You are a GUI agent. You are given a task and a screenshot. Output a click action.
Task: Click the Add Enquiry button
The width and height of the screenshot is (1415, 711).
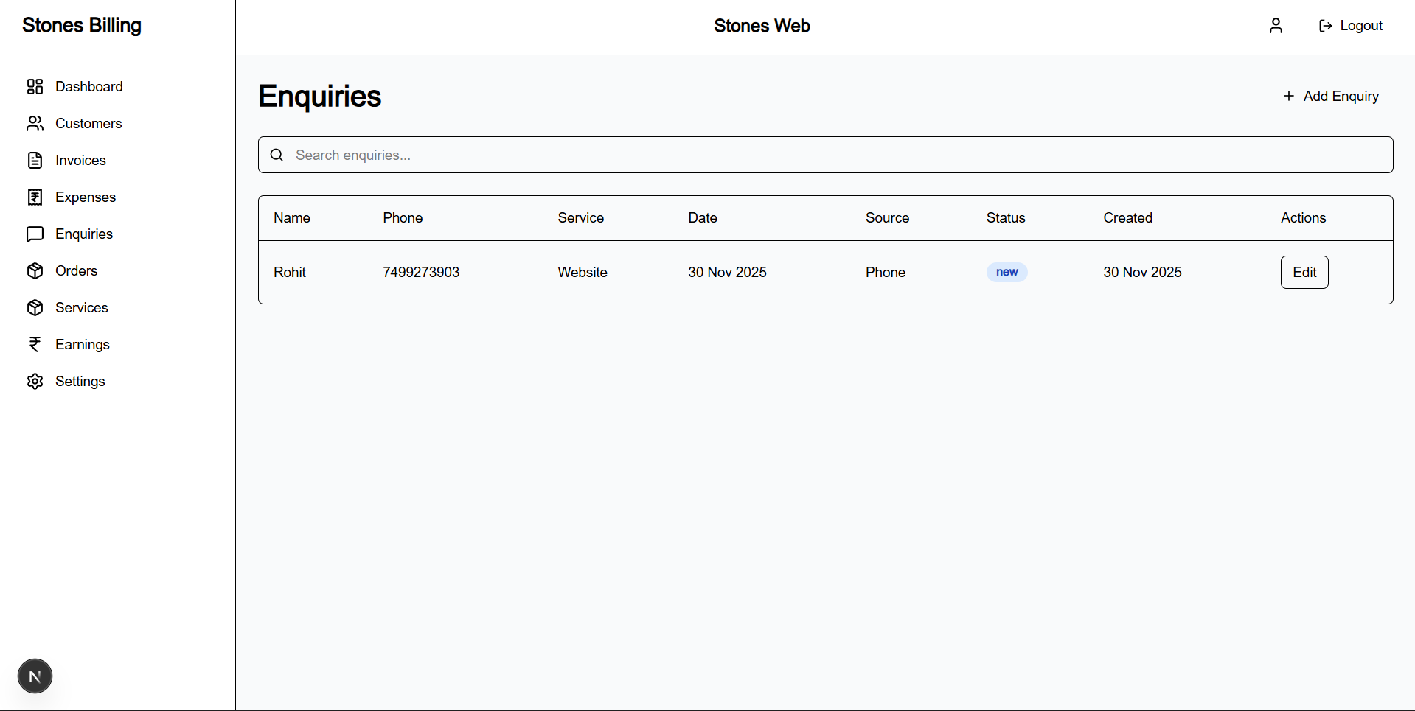1330,96
